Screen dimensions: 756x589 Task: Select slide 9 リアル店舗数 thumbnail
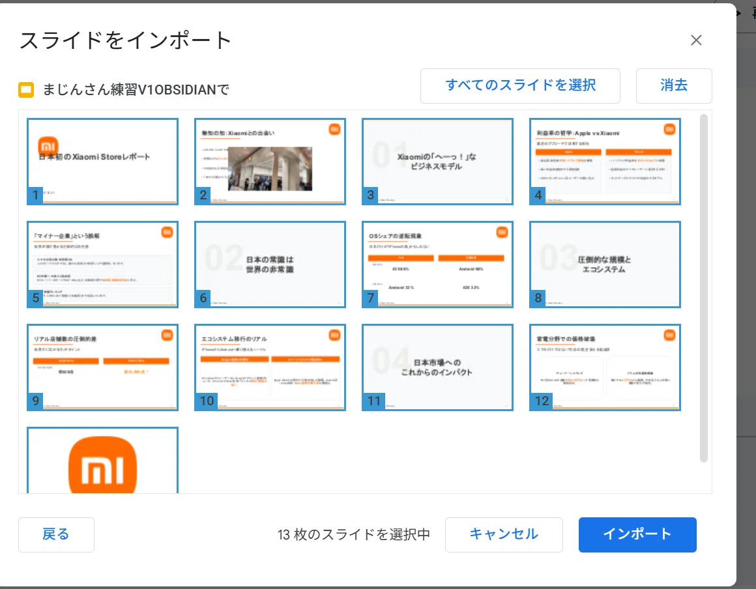point(103,367)
